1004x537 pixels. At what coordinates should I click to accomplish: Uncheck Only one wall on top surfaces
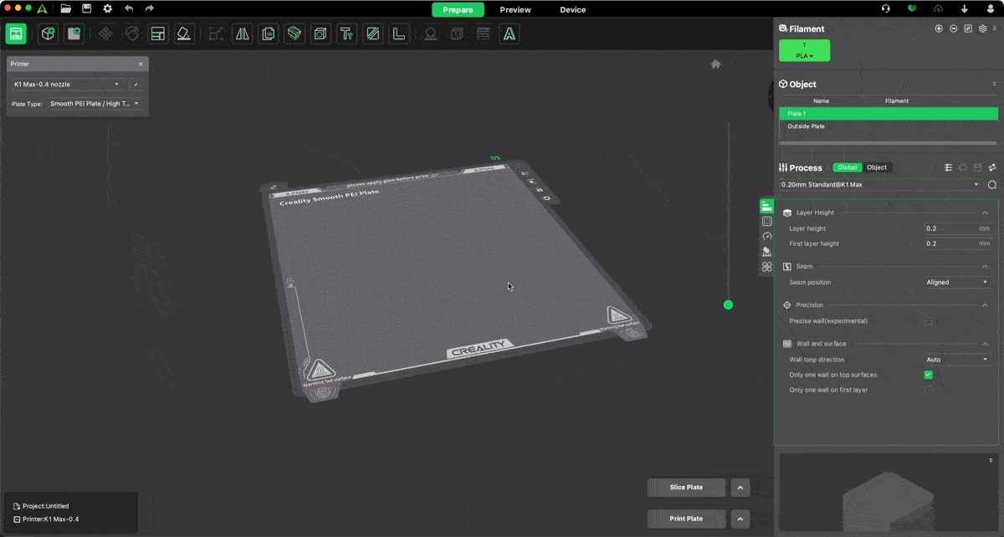click(929, 375)
